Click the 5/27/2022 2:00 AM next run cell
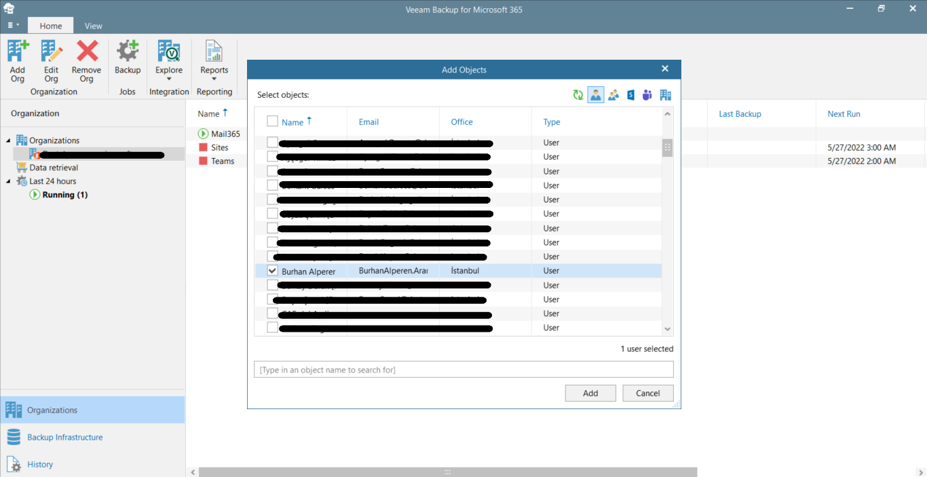 (862, 161)
